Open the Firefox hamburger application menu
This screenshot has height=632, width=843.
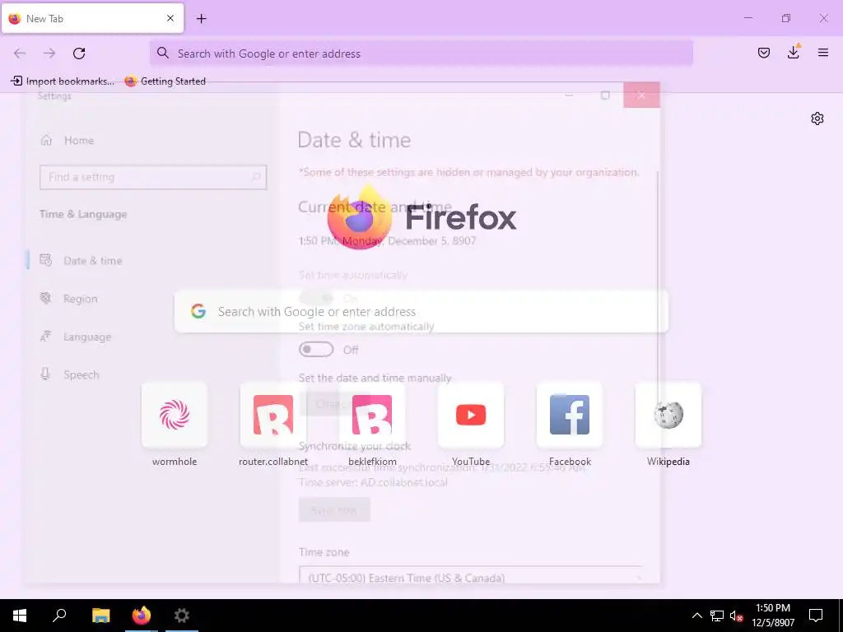pos(822,53)
